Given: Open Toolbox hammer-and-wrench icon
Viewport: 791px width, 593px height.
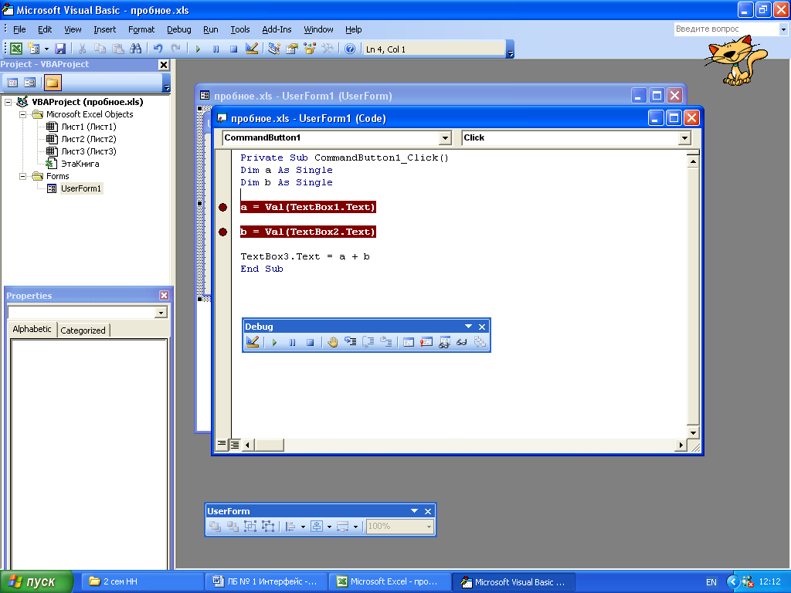Looking at the screenshot, I should (328, 49).
